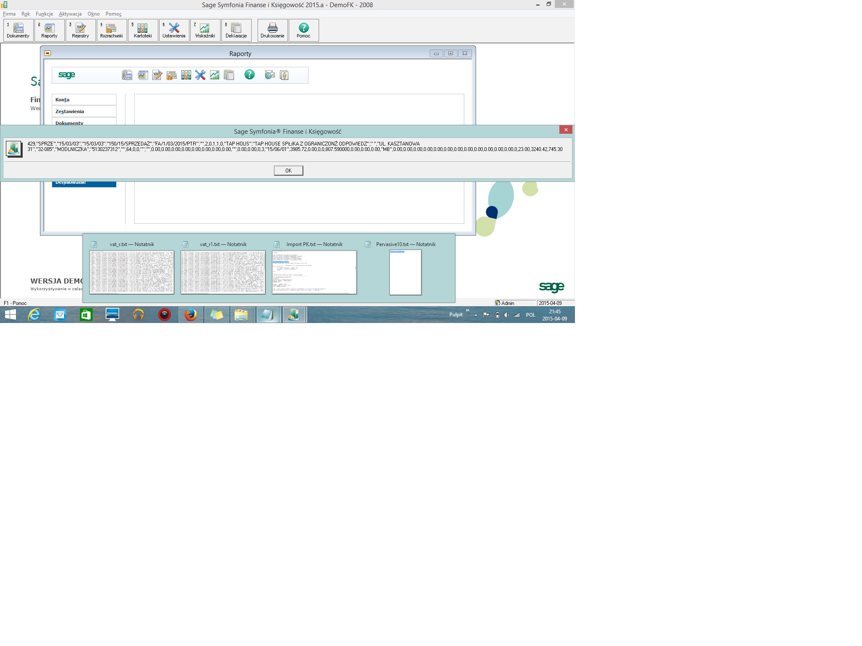Switch to Pervasive10.txt Notatnik thumbnail
The image size is (862, 646).
click(x=406, y=272)
